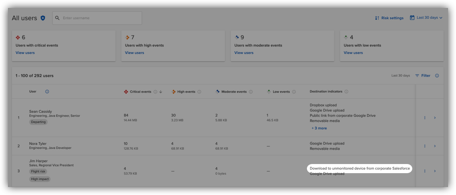Open Last 30 days date dropdown
The image size is (456, 195).
tap(426, 18)
